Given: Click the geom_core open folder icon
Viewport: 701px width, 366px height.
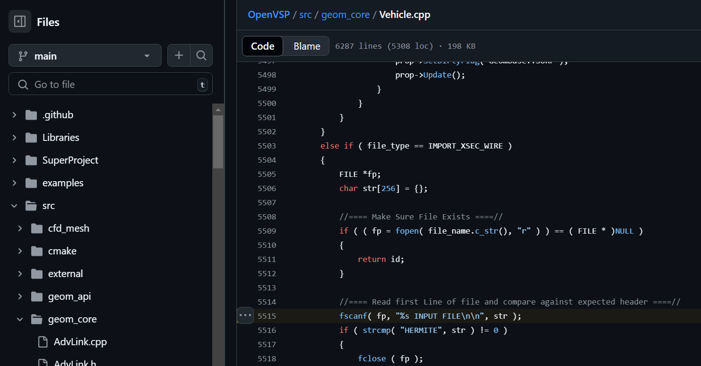Looking at the screenshot, I should tap(37, 319).
